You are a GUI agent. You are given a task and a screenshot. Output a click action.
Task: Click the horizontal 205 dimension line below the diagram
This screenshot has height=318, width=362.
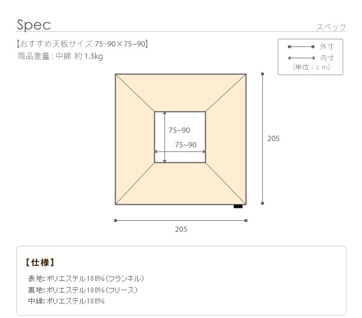coord(181,220)
